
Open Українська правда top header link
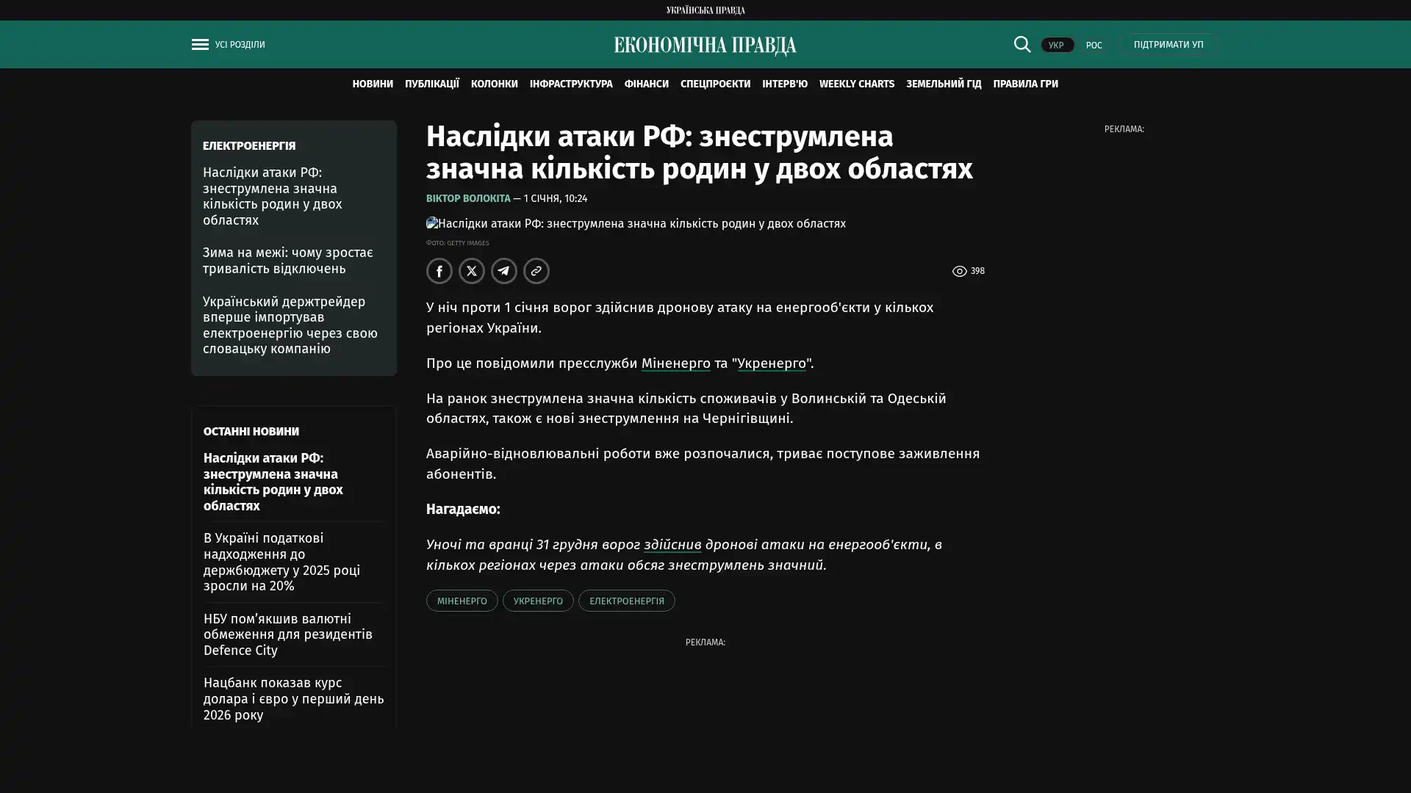point(705,10)
